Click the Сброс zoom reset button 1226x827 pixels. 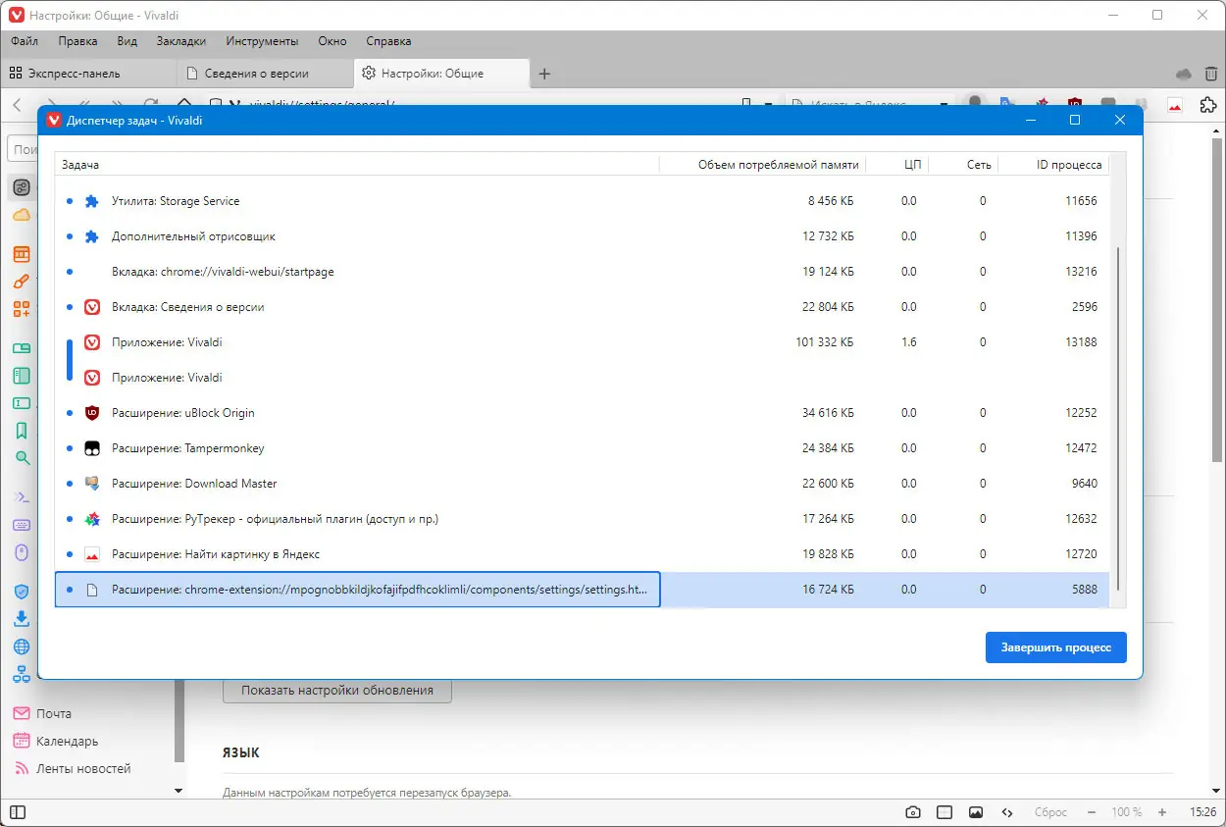(1051, 812)
